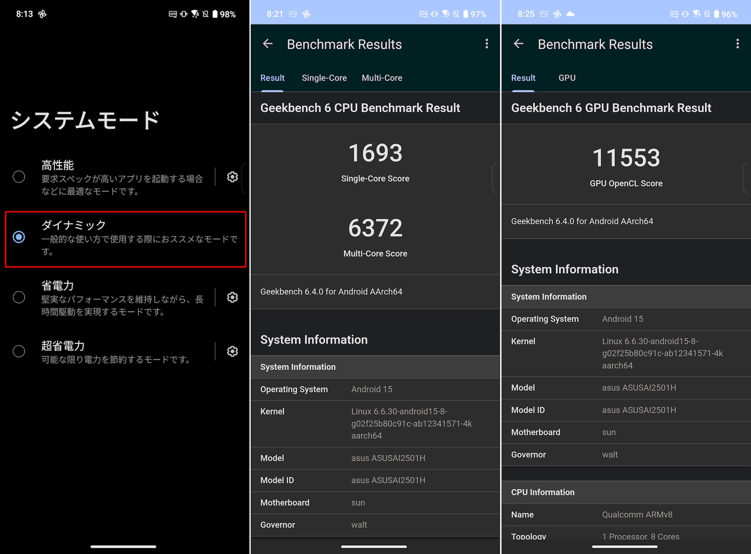Select the 高性能 radio button

19,177
